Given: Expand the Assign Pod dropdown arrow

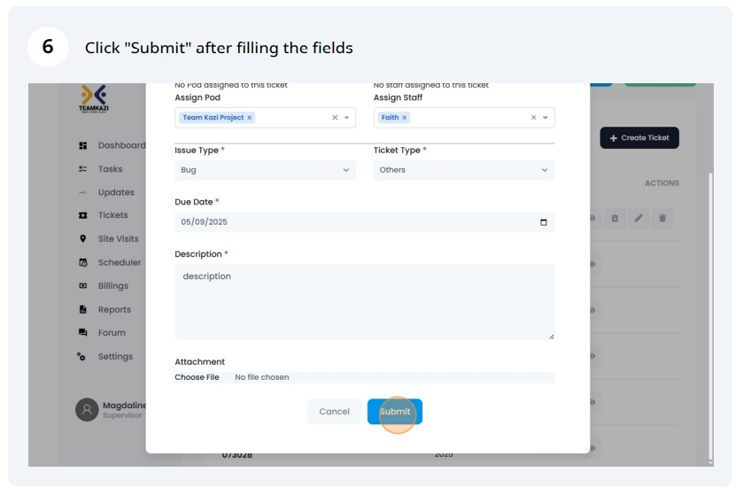Looking at the screenshot, I should click(x=347, y=118).
